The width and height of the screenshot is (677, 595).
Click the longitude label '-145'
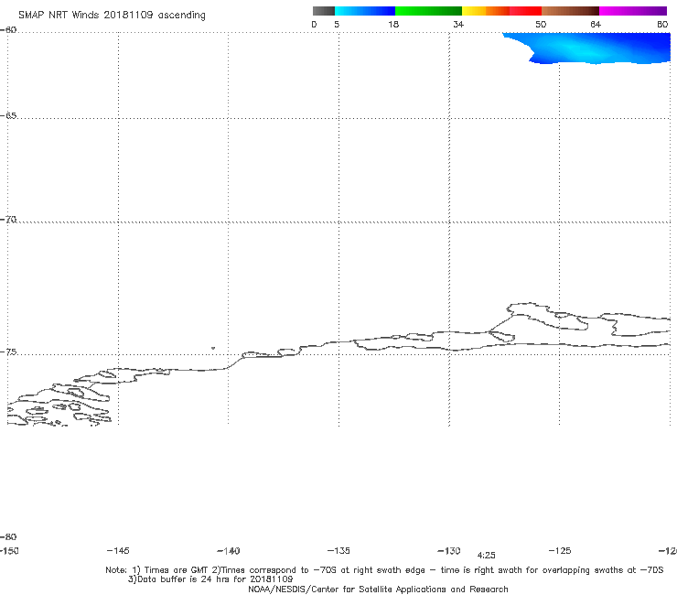coord(118,550)
